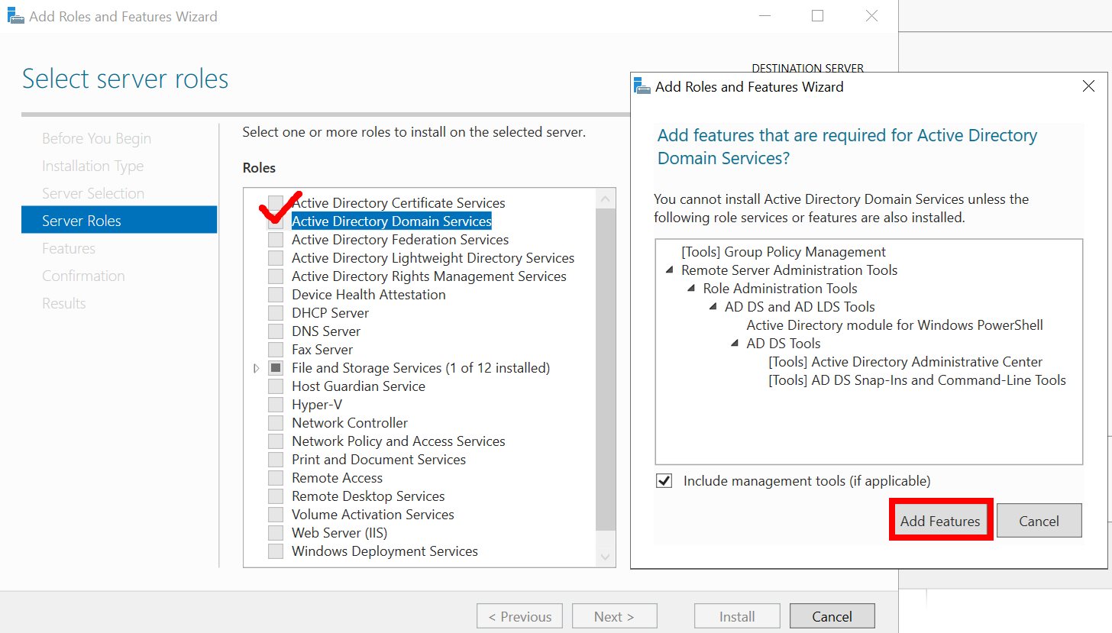
Task: Collapse AD DS and AD LDS Tools node
Action: tap(713, 307)
